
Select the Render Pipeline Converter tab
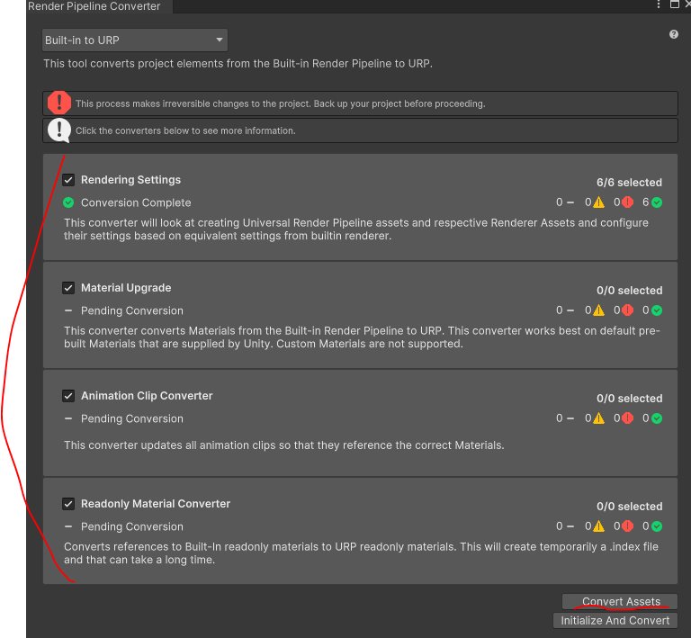94,6
